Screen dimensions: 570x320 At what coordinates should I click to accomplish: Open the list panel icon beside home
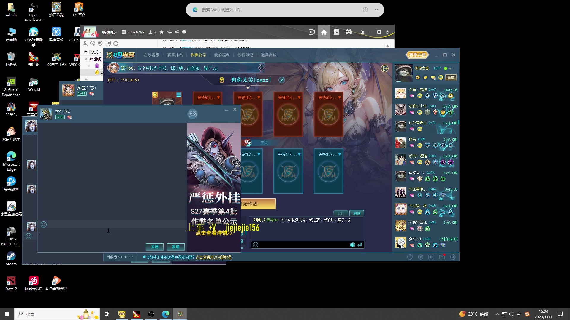(x=336, y=32)
